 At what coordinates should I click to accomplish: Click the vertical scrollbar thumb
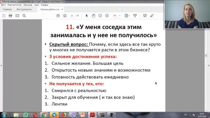(x=206, y=55)
